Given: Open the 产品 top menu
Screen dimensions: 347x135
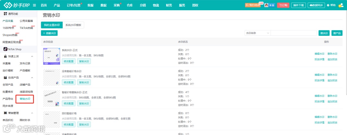Looking at the screenshot, I should (57, 5).
